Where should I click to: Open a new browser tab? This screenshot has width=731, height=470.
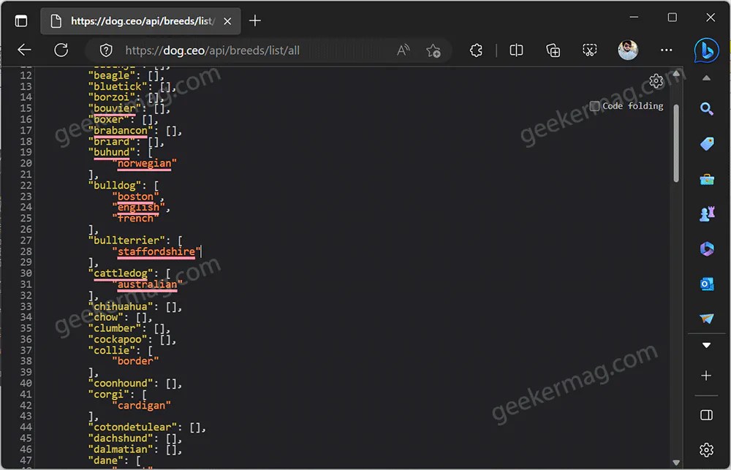(254, 20)
